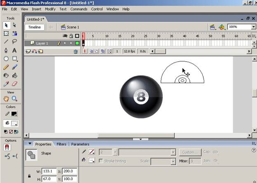Open Modify Onion Markers menu
Viewport: 257px width, 183px height.
coord(109,51)
